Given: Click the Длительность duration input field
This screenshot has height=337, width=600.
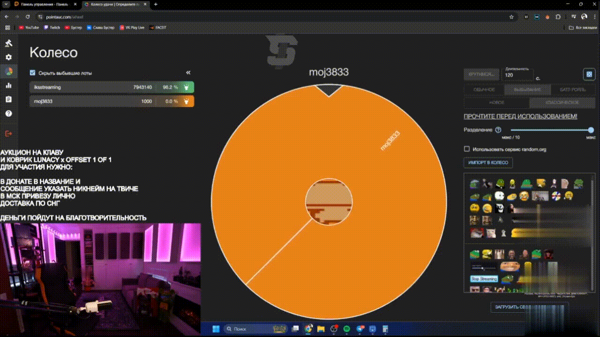Looking at the screenshot, I should pyautogui.click(x=517, y=75).
